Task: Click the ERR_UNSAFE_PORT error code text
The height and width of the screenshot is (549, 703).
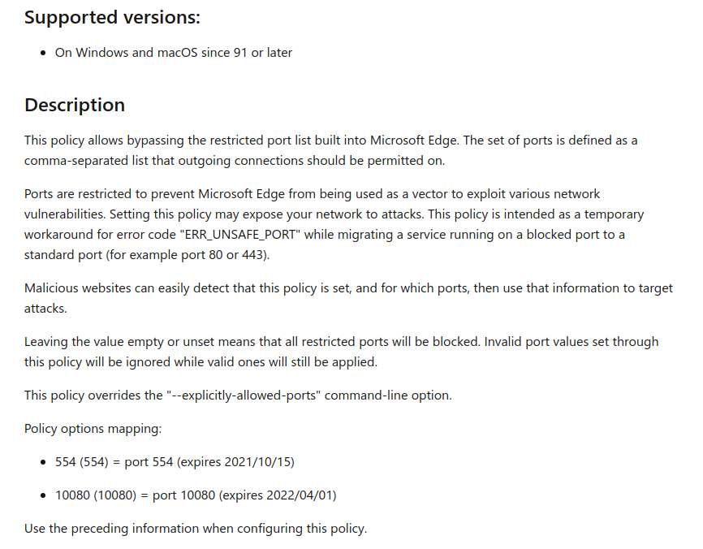Action: click(x=239, y=235)
